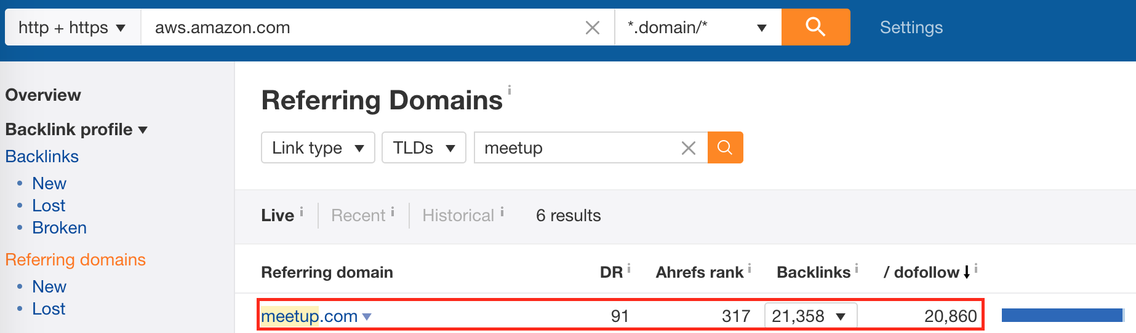
Task: Run the meetup filter search
Action: pos(725,147)
